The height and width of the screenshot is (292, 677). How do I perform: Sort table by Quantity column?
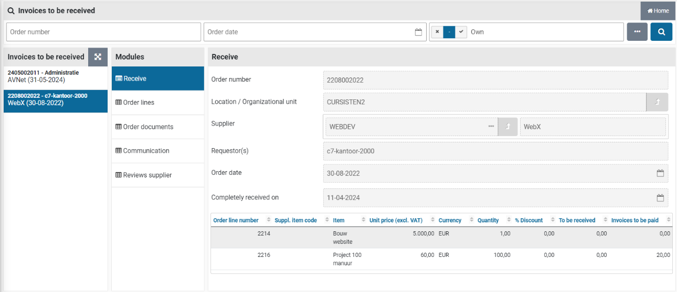pos(488,220)
